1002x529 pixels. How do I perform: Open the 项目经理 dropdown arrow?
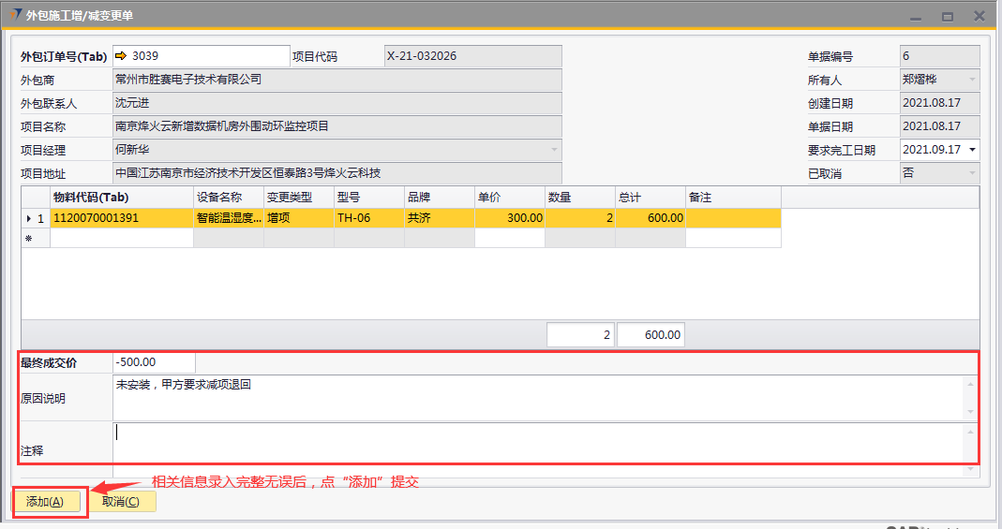554,150
